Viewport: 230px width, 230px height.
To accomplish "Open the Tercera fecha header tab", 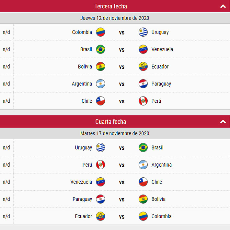I will pyautogui.click(x=115, y=6).
